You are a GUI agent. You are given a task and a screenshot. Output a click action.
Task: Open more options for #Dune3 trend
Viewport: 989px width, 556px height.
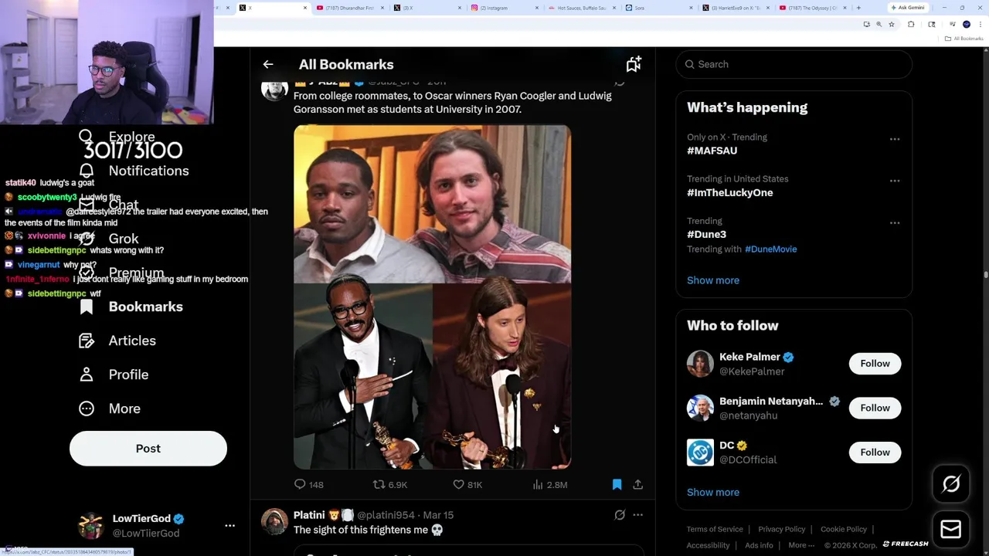895,222
